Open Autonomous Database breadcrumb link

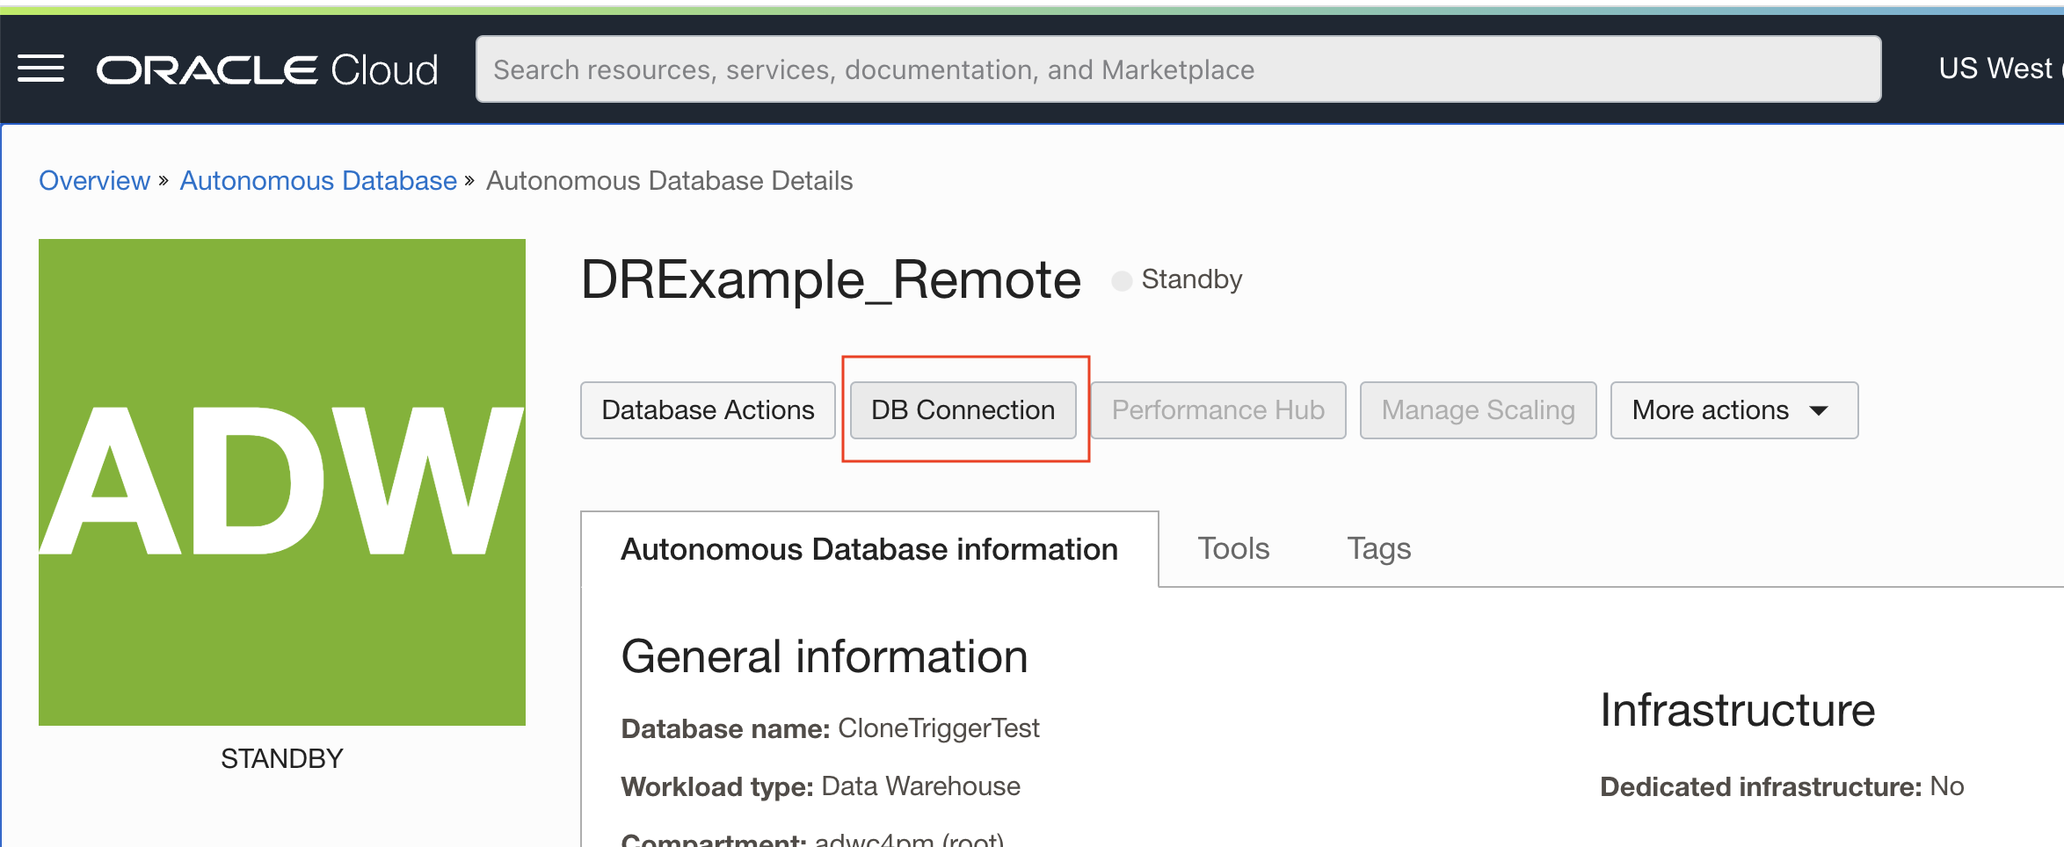click(x=318, y=181)
